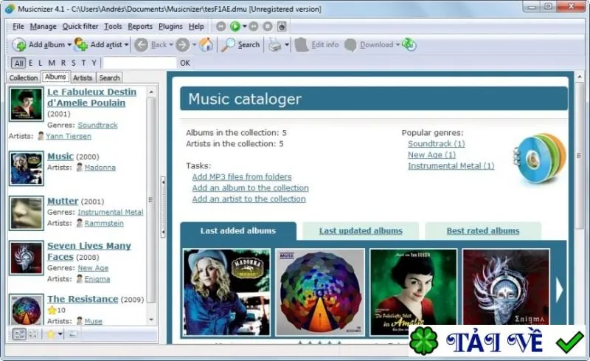Click the person icon beside Madonna
Screen dimensions: 590x361
click(x=80, y=168)
